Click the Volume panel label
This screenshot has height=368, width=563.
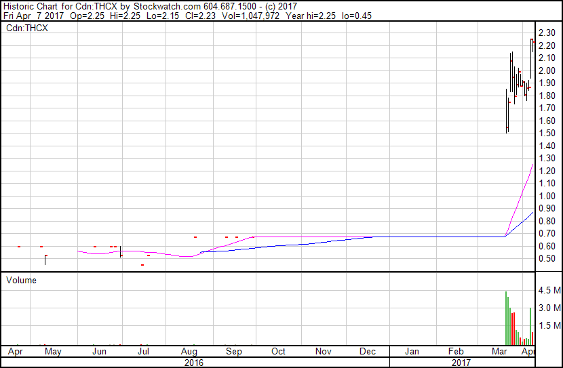point(21,280)
